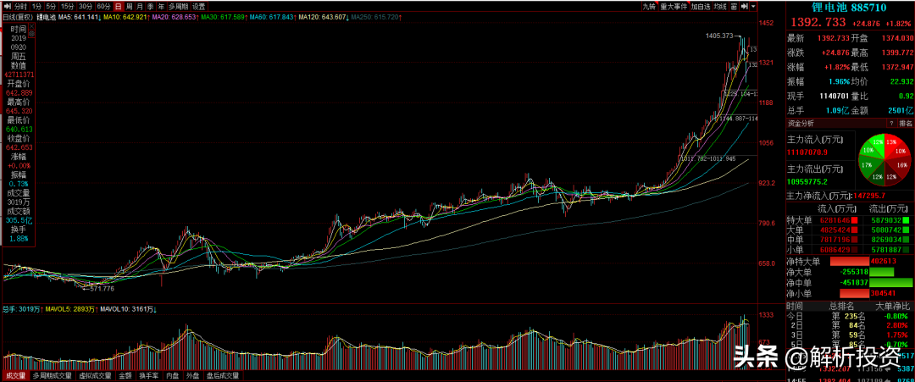
Task: Switch to 分时 intraday chart
Action: 21,5
